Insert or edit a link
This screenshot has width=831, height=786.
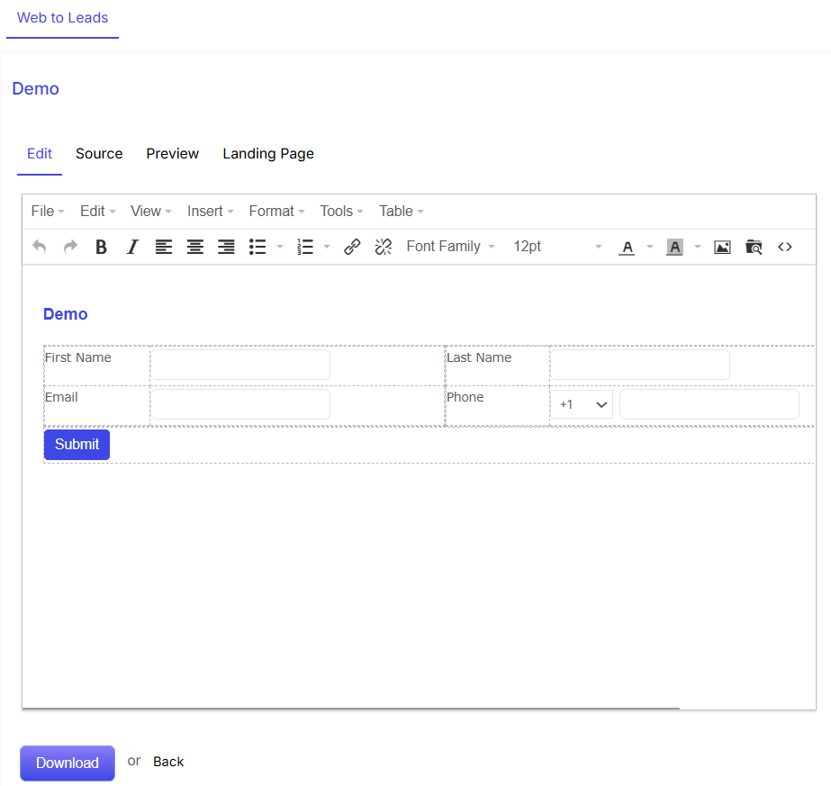click(x=352, y=247)
